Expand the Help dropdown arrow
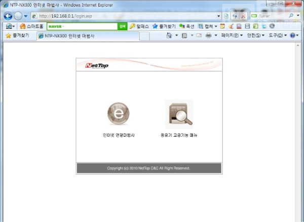 tap(297, 35)
